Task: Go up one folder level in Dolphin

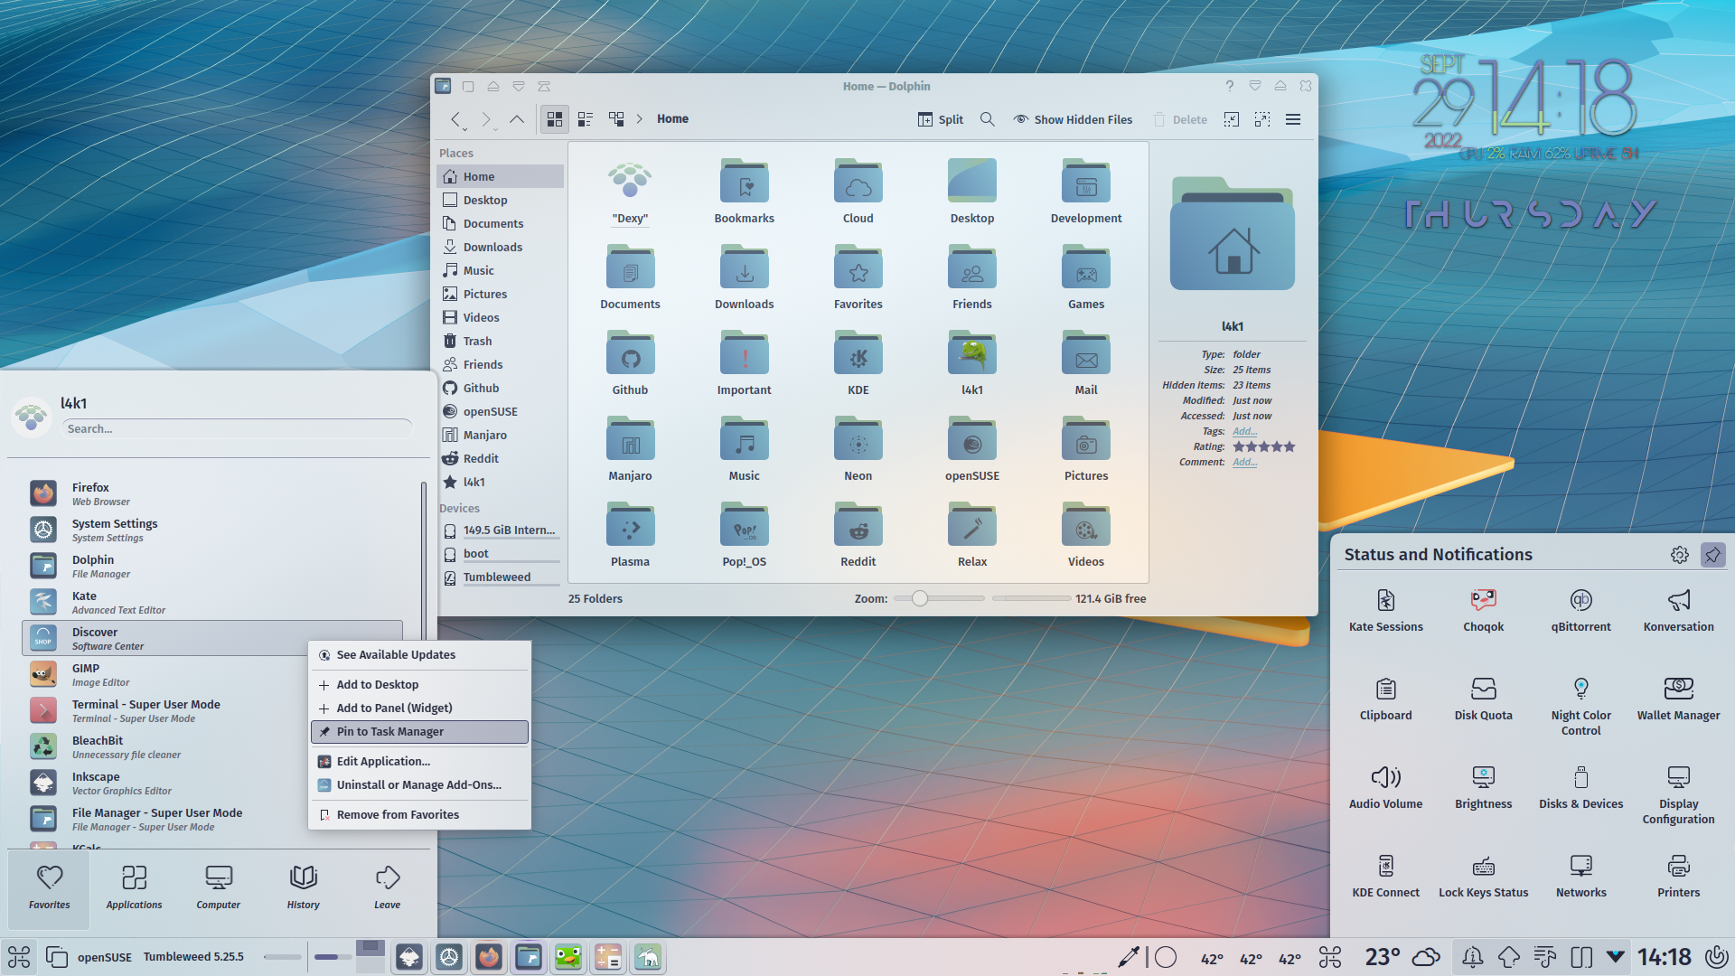Action: pyautogui.click(x=517, y=119)
